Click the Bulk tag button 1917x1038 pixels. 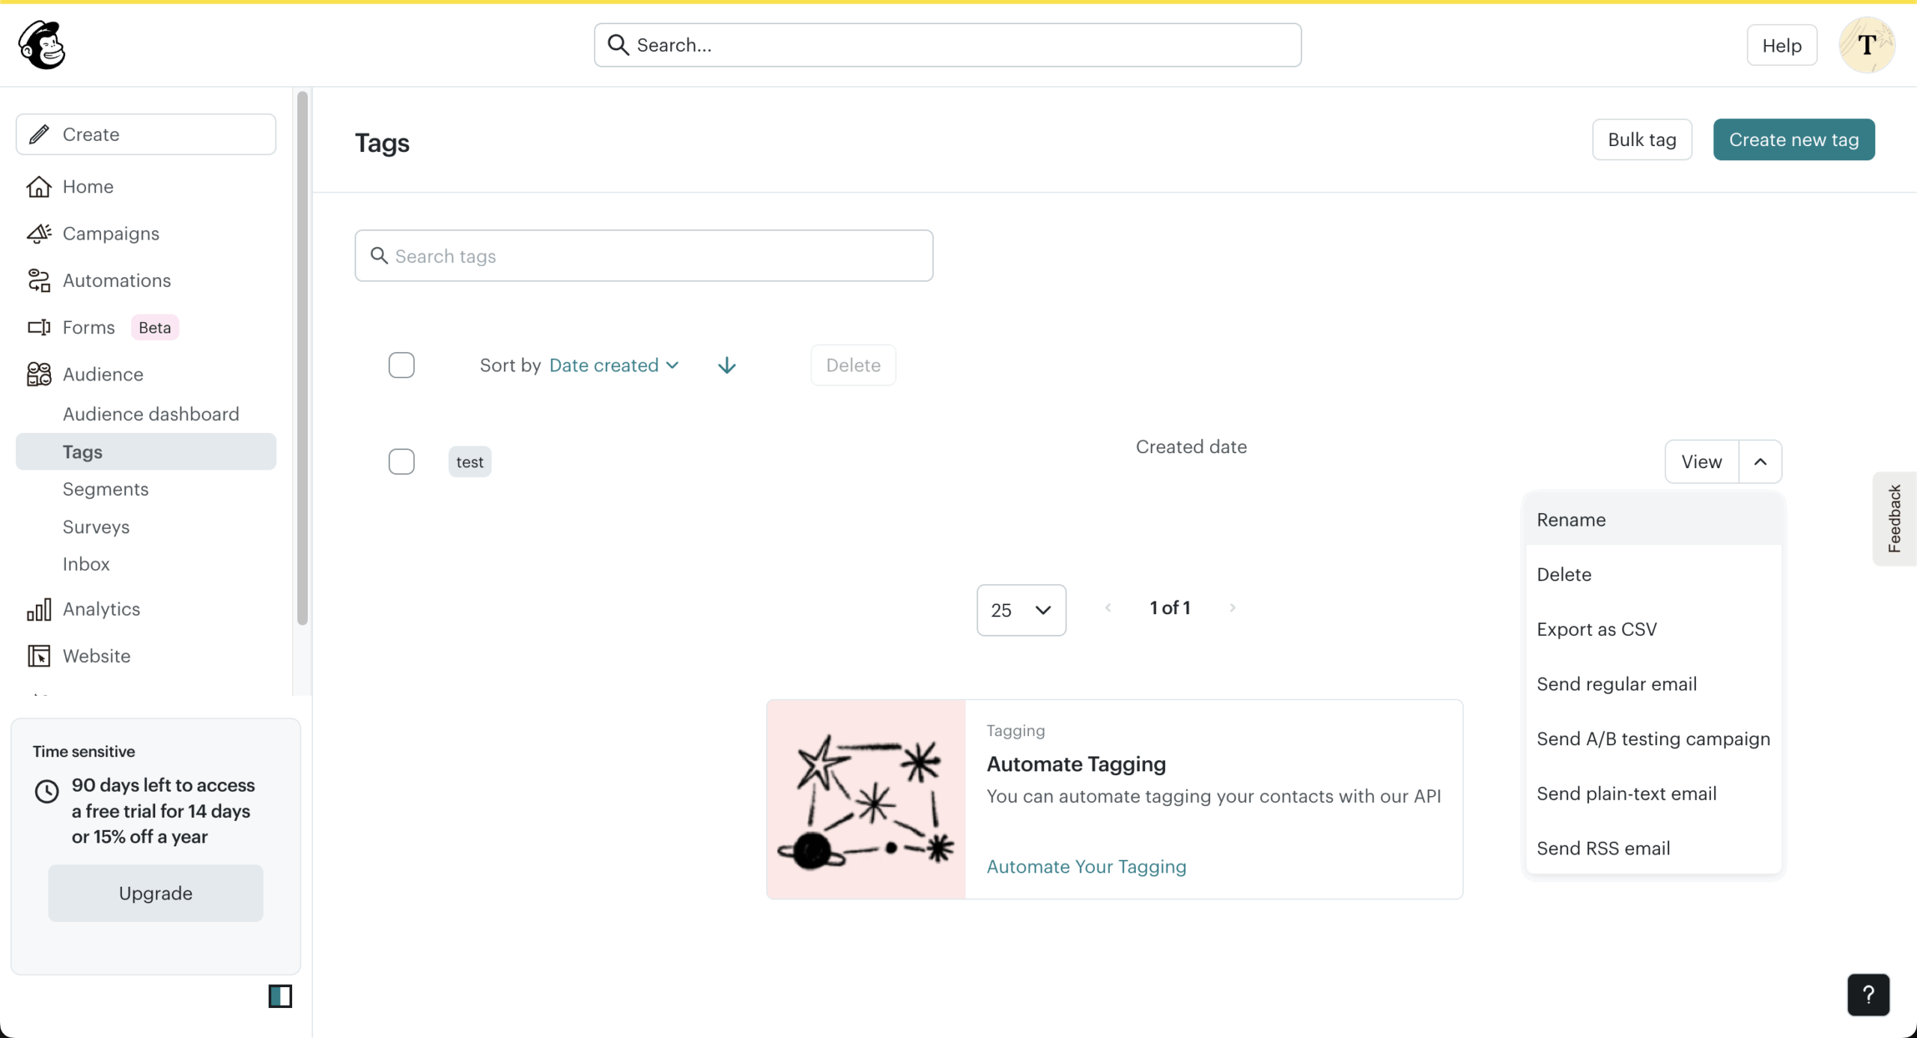pos(1642,139)
